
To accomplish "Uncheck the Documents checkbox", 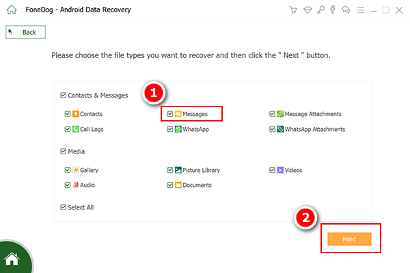I will click(x=170, y=185).
